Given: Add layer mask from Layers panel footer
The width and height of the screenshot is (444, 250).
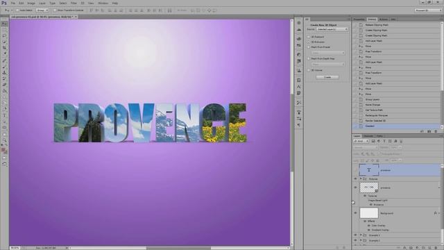Looking at the screenshot, I should click(x=411, y=248).
